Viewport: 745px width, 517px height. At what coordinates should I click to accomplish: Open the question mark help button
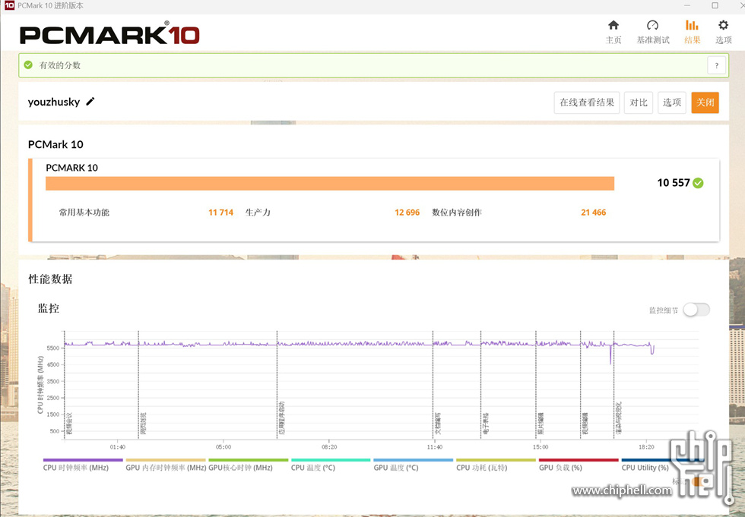tap(716, 65)
